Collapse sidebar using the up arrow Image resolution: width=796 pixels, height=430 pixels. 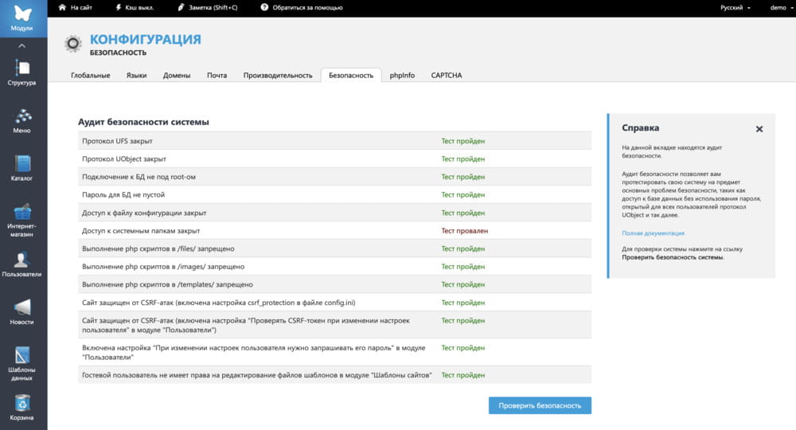pyautogui.click(x=22, y=46)
